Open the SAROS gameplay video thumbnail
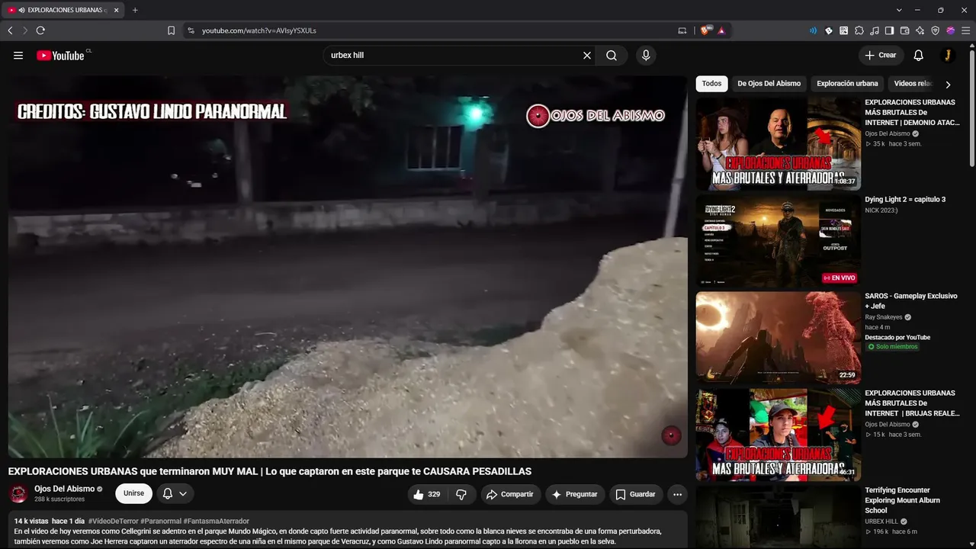 coord(778,338)
